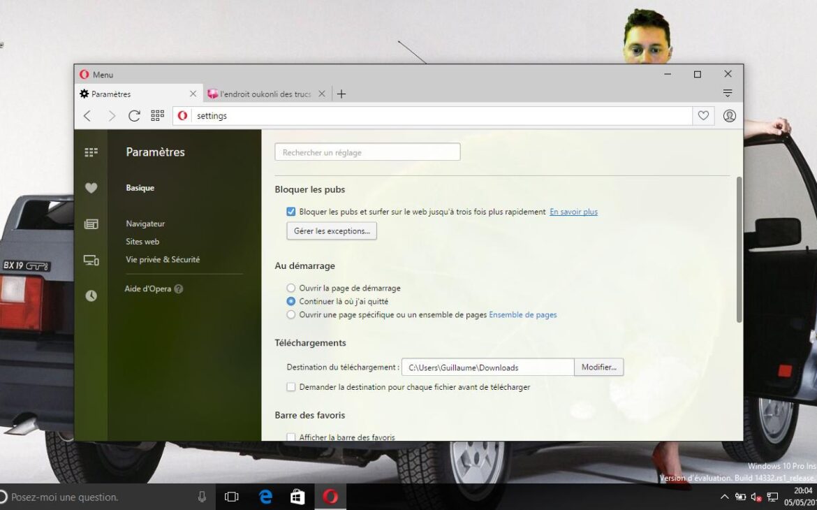817x510 pixels.
Task: Open the En savoir plus link
Action: coord(573,211)
